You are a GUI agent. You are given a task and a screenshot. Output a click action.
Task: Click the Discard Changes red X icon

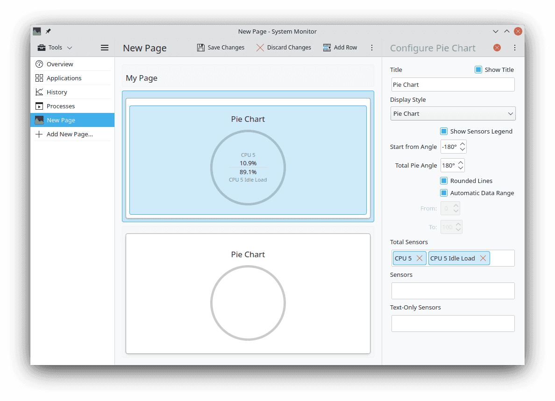tap(260, 47)
